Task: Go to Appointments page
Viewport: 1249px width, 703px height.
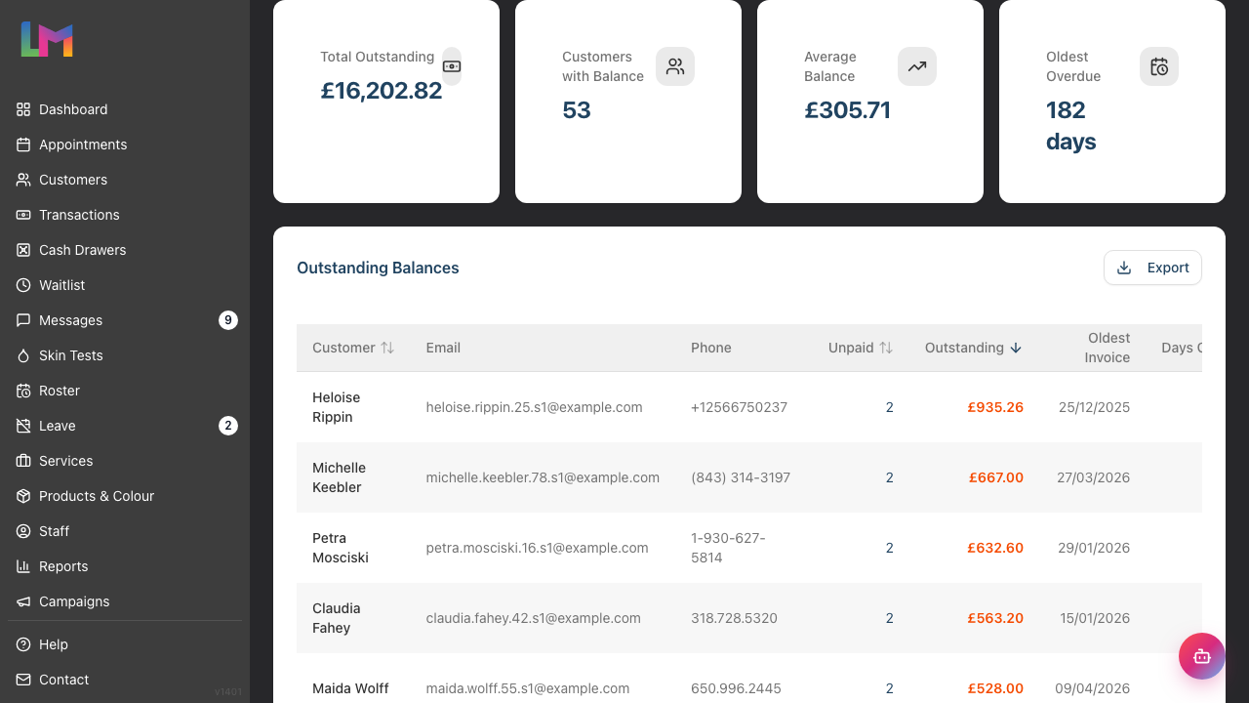Action: 125,145
